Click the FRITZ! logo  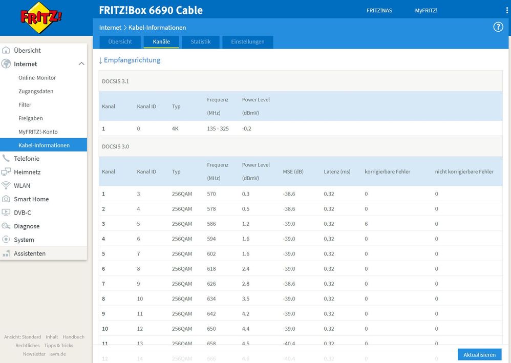tap(41, 18)
